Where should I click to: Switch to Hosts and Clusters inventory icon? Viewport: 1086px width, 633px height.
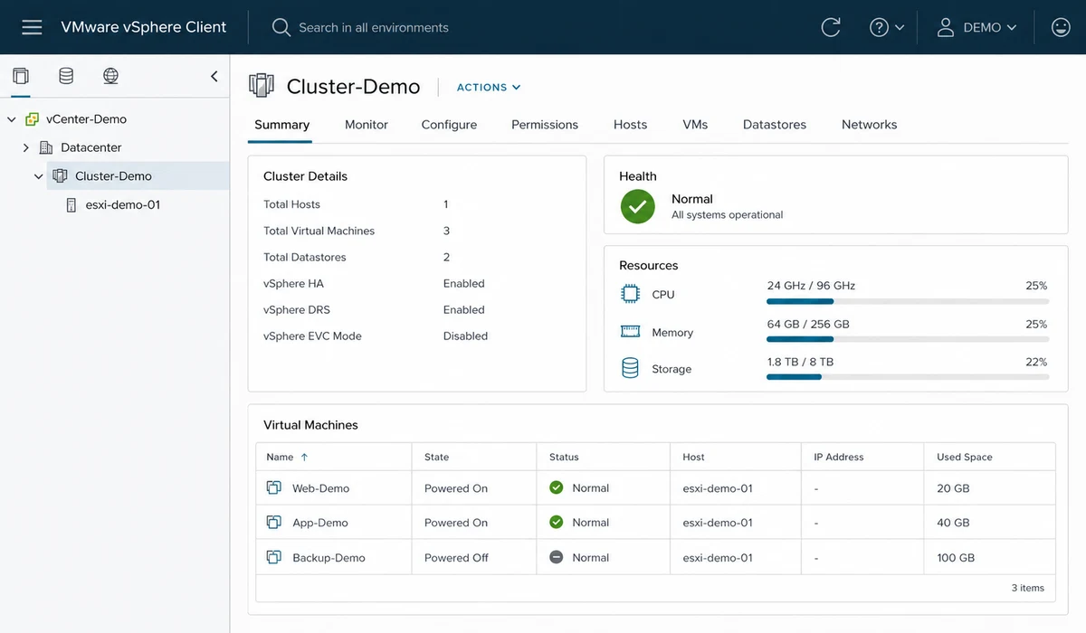point(21,76)
